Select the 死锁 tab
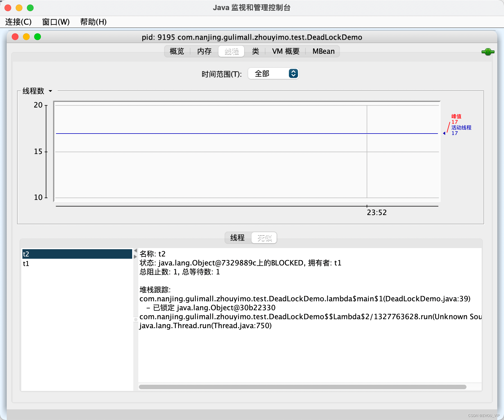This screenshot has width=504, height=420. 264,238
